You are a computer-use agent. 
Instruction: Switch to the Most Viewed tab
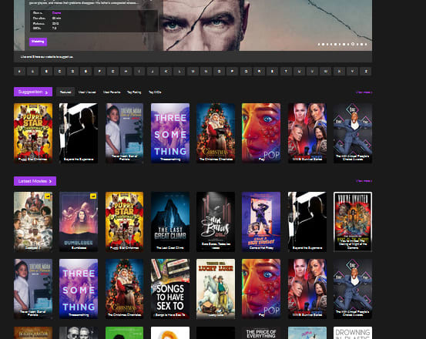[87, 92]
